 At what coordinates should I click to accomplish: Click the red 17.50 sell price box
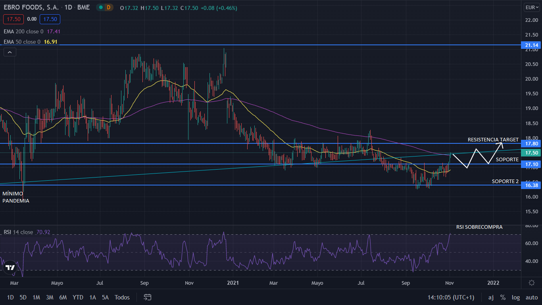(14, 19)
